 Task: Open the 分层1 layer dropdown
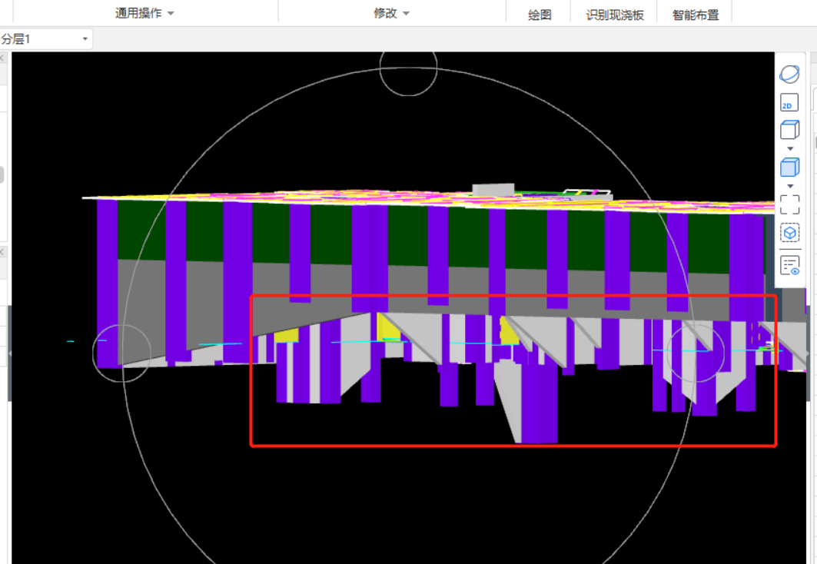point(46,39)
